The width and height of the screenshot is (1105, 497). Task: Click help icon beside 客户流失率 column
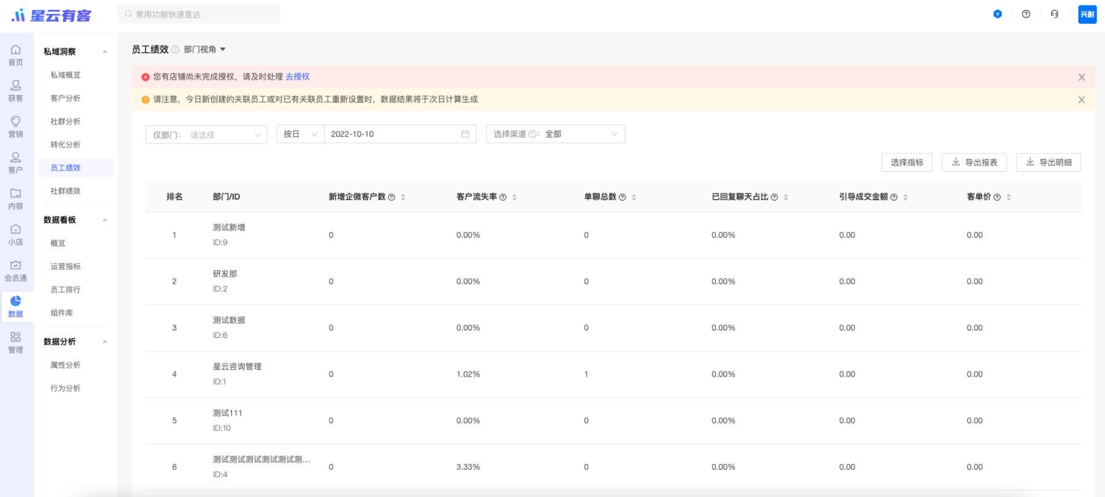coord(503,197)
